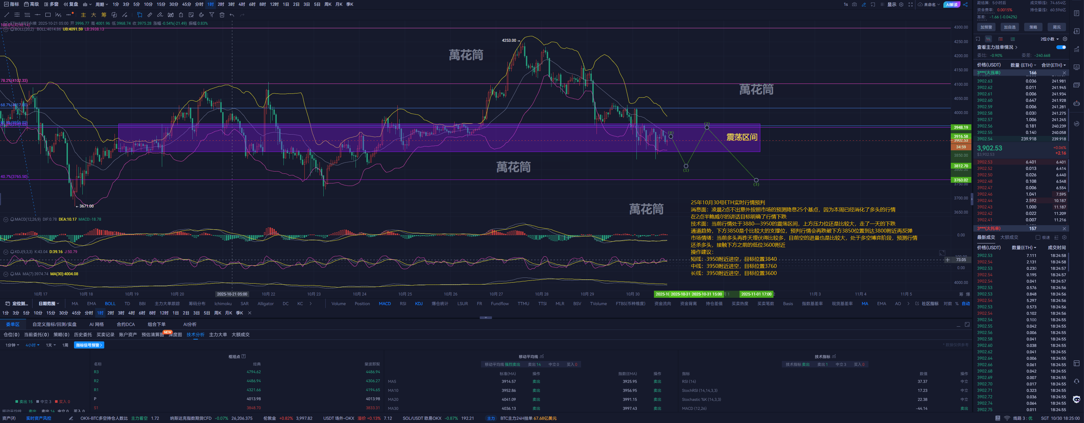Image resolution: width=1084 pixels, height=423 pixels.
Task: Click the share icon beside AI解读
Action: point(965,4)
